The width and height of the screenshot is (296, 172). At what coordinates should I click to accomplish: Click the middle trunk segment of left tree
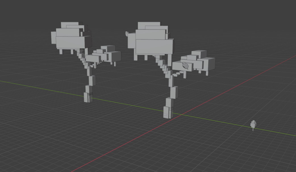click(x=91, y=81)
